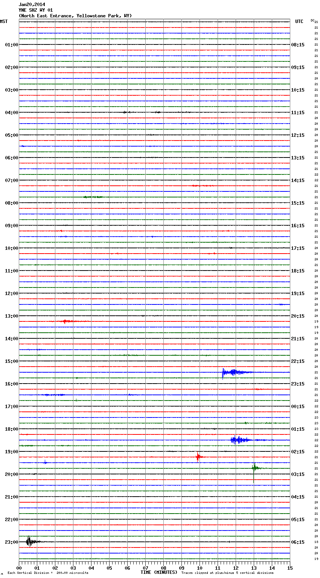Select the 01:00 MST time label
The width and height of the screenshot is (320, 578).
pos(11,45)
